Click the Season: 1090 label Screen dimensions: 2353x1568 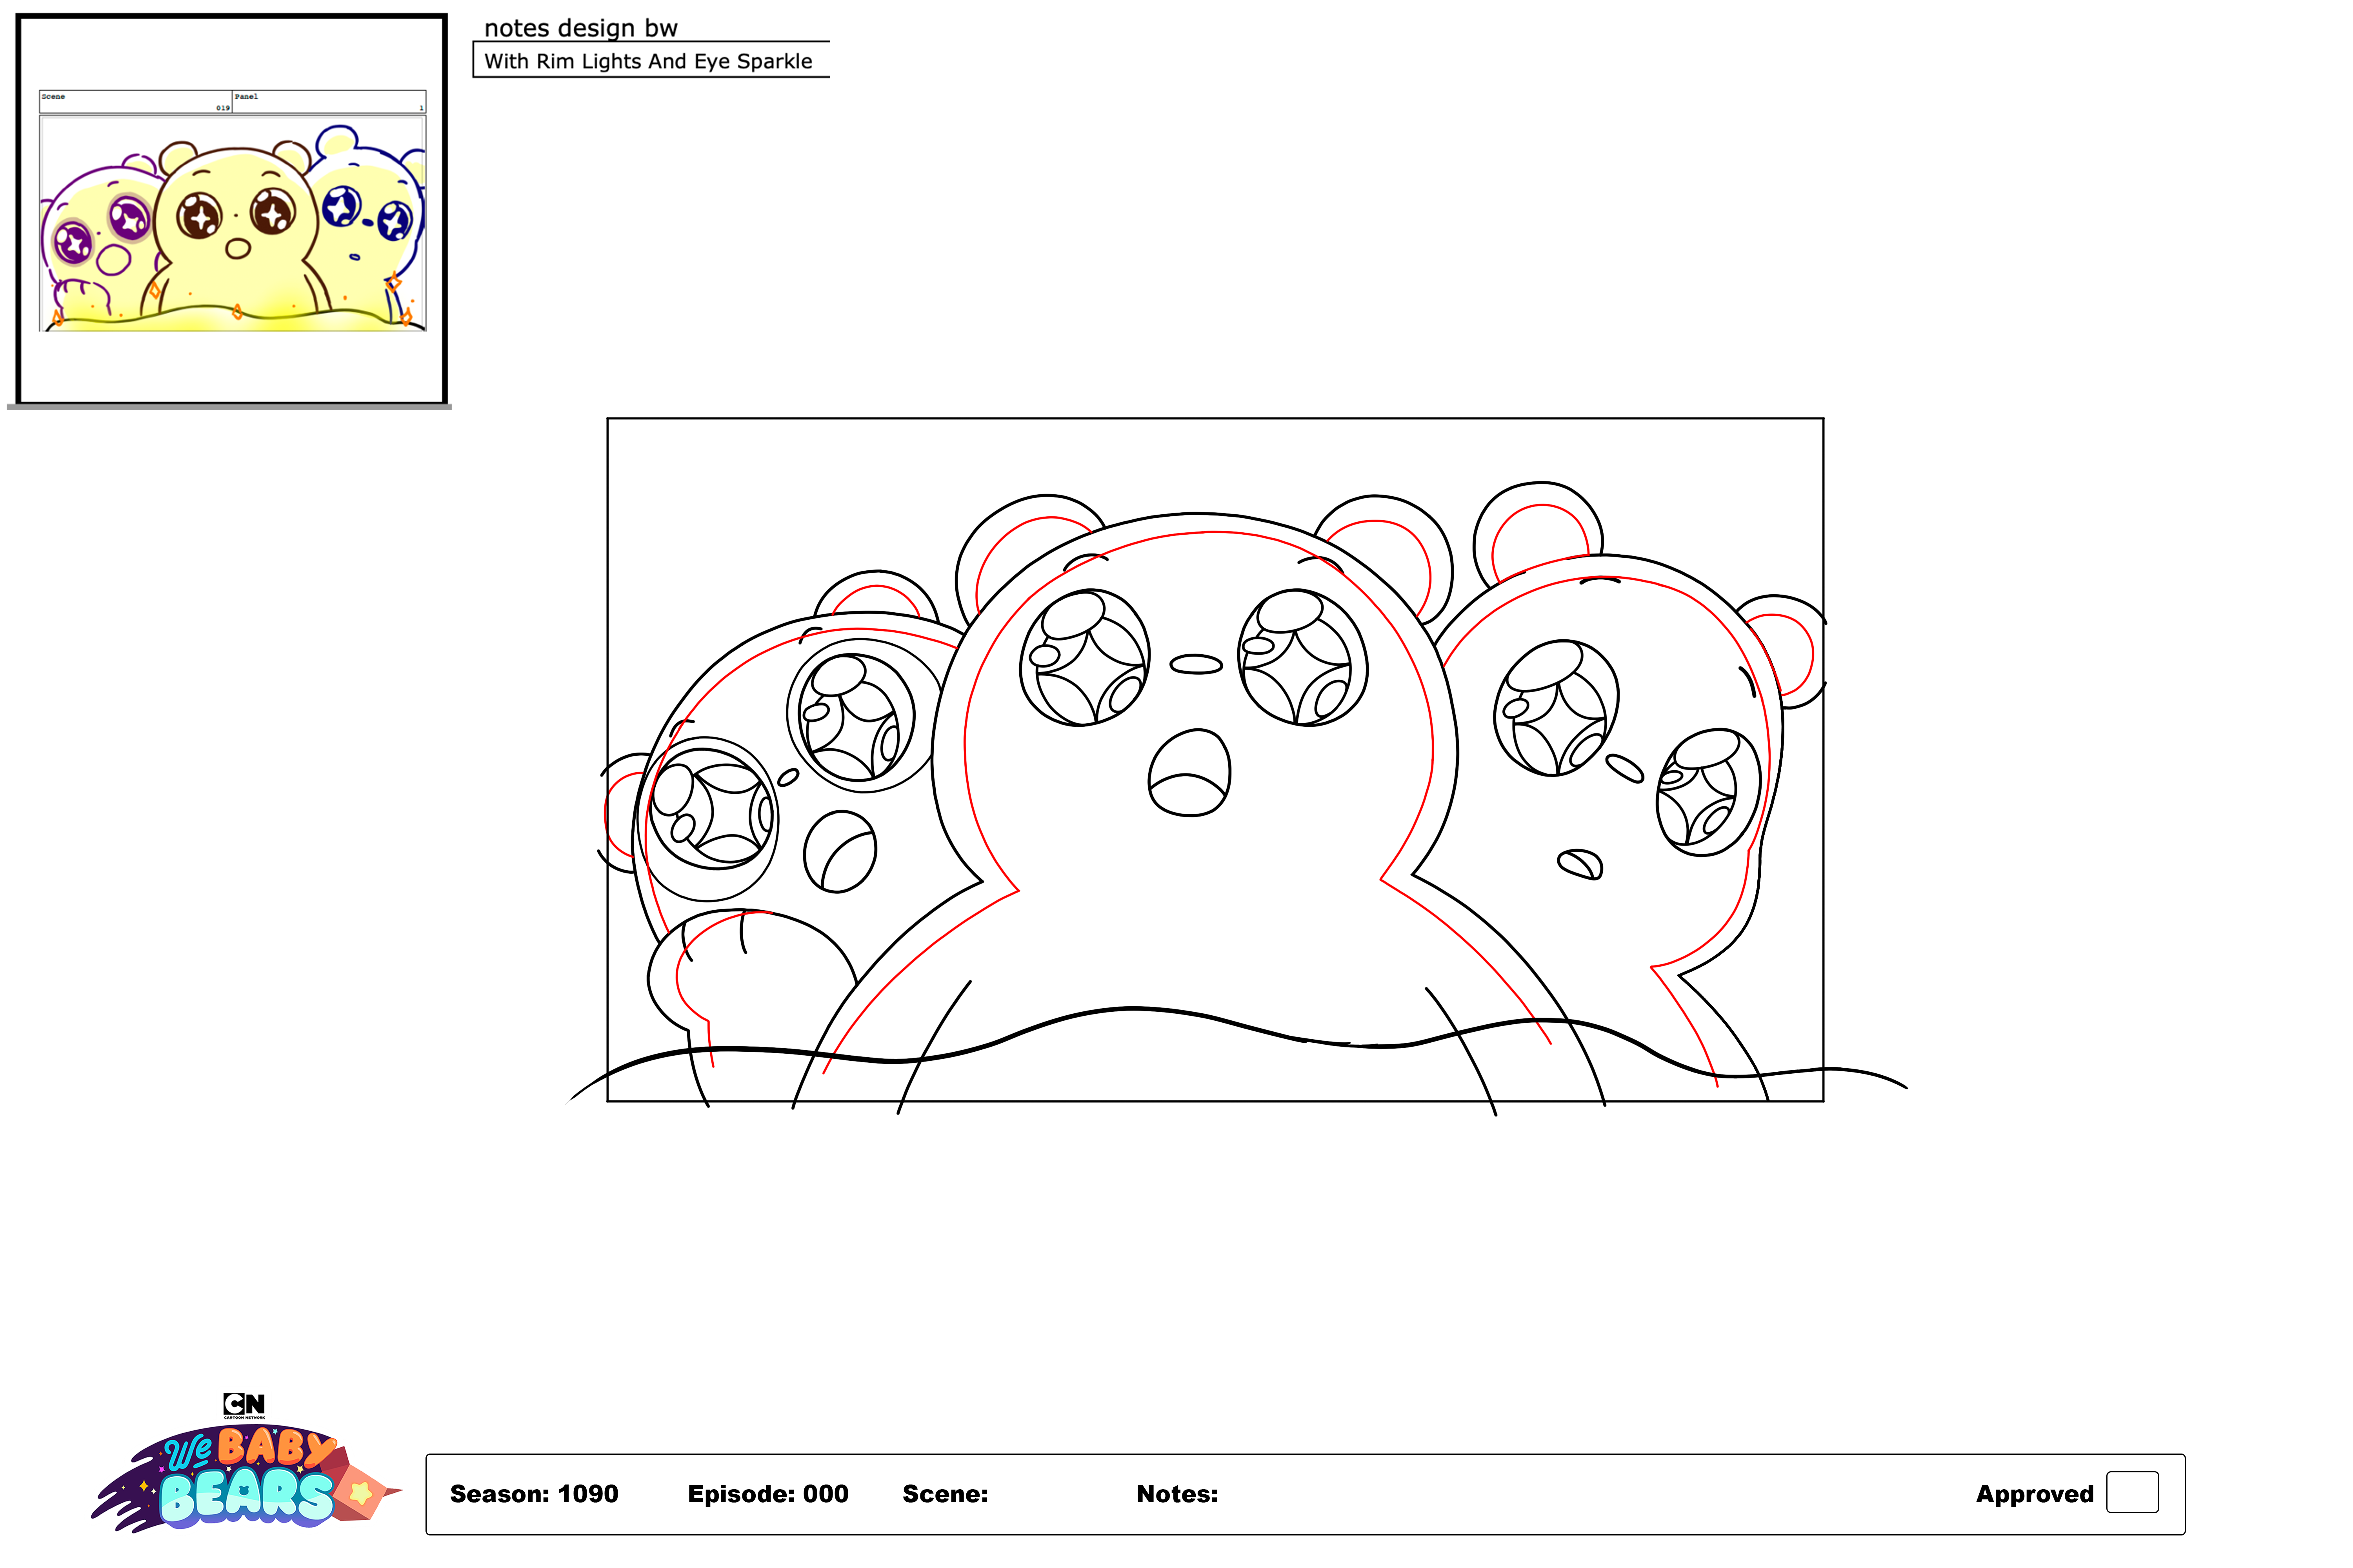tap(533, 1494)
